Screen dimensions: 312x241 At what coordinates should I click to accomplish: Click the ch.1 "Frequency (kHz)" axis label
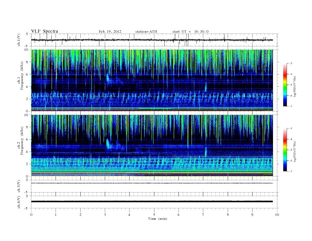[x=22, y=76]
